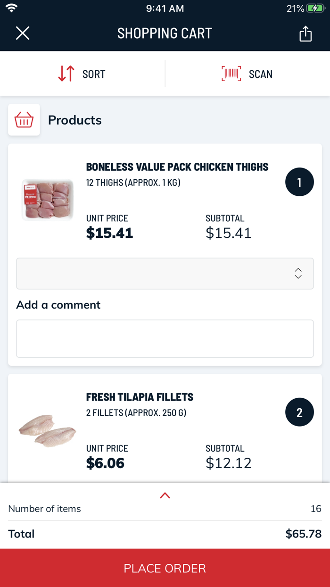Screen dimensions: 330x587
Task: Open Boneless Value Pack Chicken Thighs title
Action: [177, 167]
